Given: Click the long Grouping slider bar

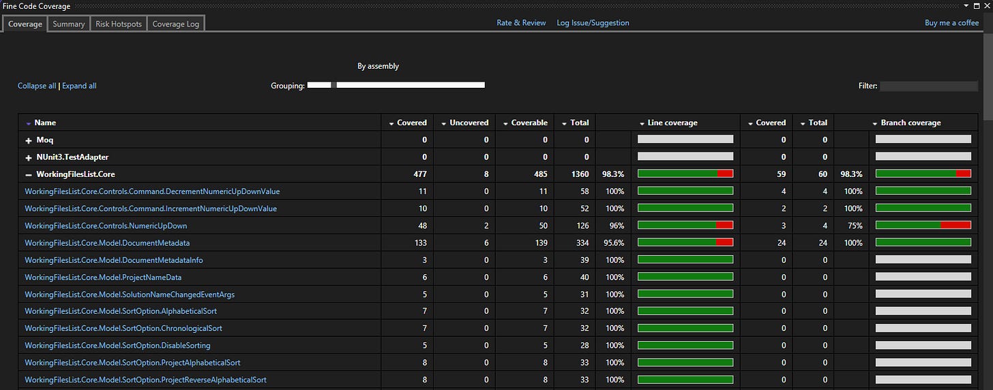Looking at the screenshot, I should coord(411,85).
